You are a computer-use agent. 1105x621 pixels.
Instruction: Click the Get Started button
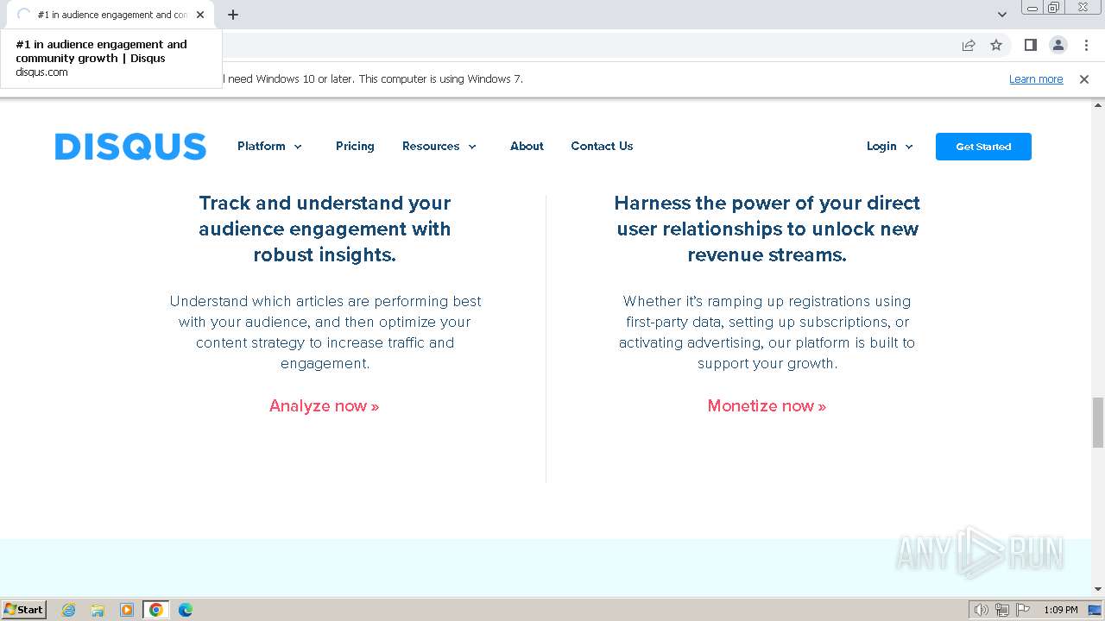click(983, 147)
